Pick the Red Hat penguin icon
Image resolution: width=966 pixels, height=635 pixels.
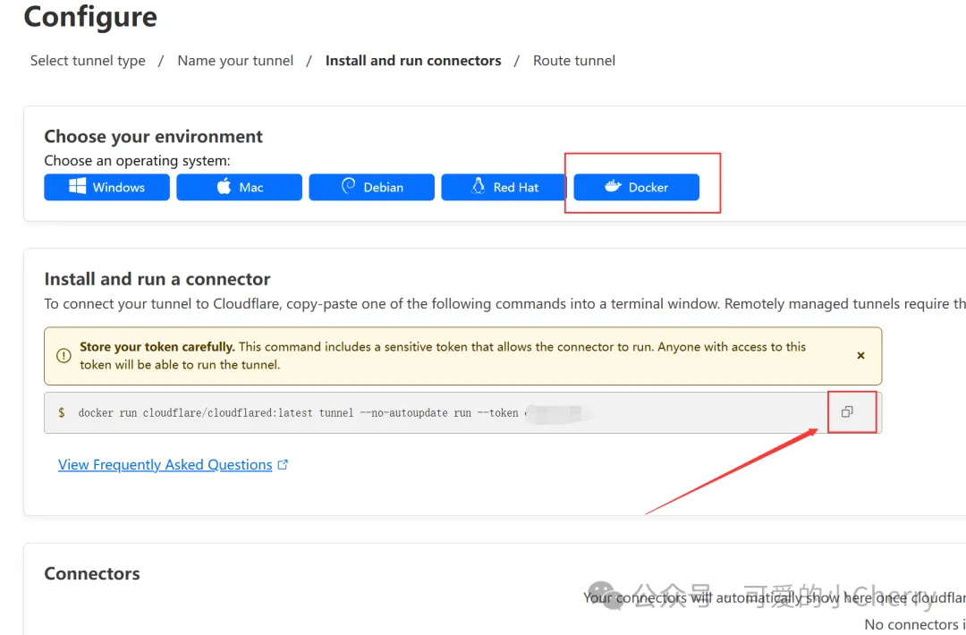pos(478,186)
